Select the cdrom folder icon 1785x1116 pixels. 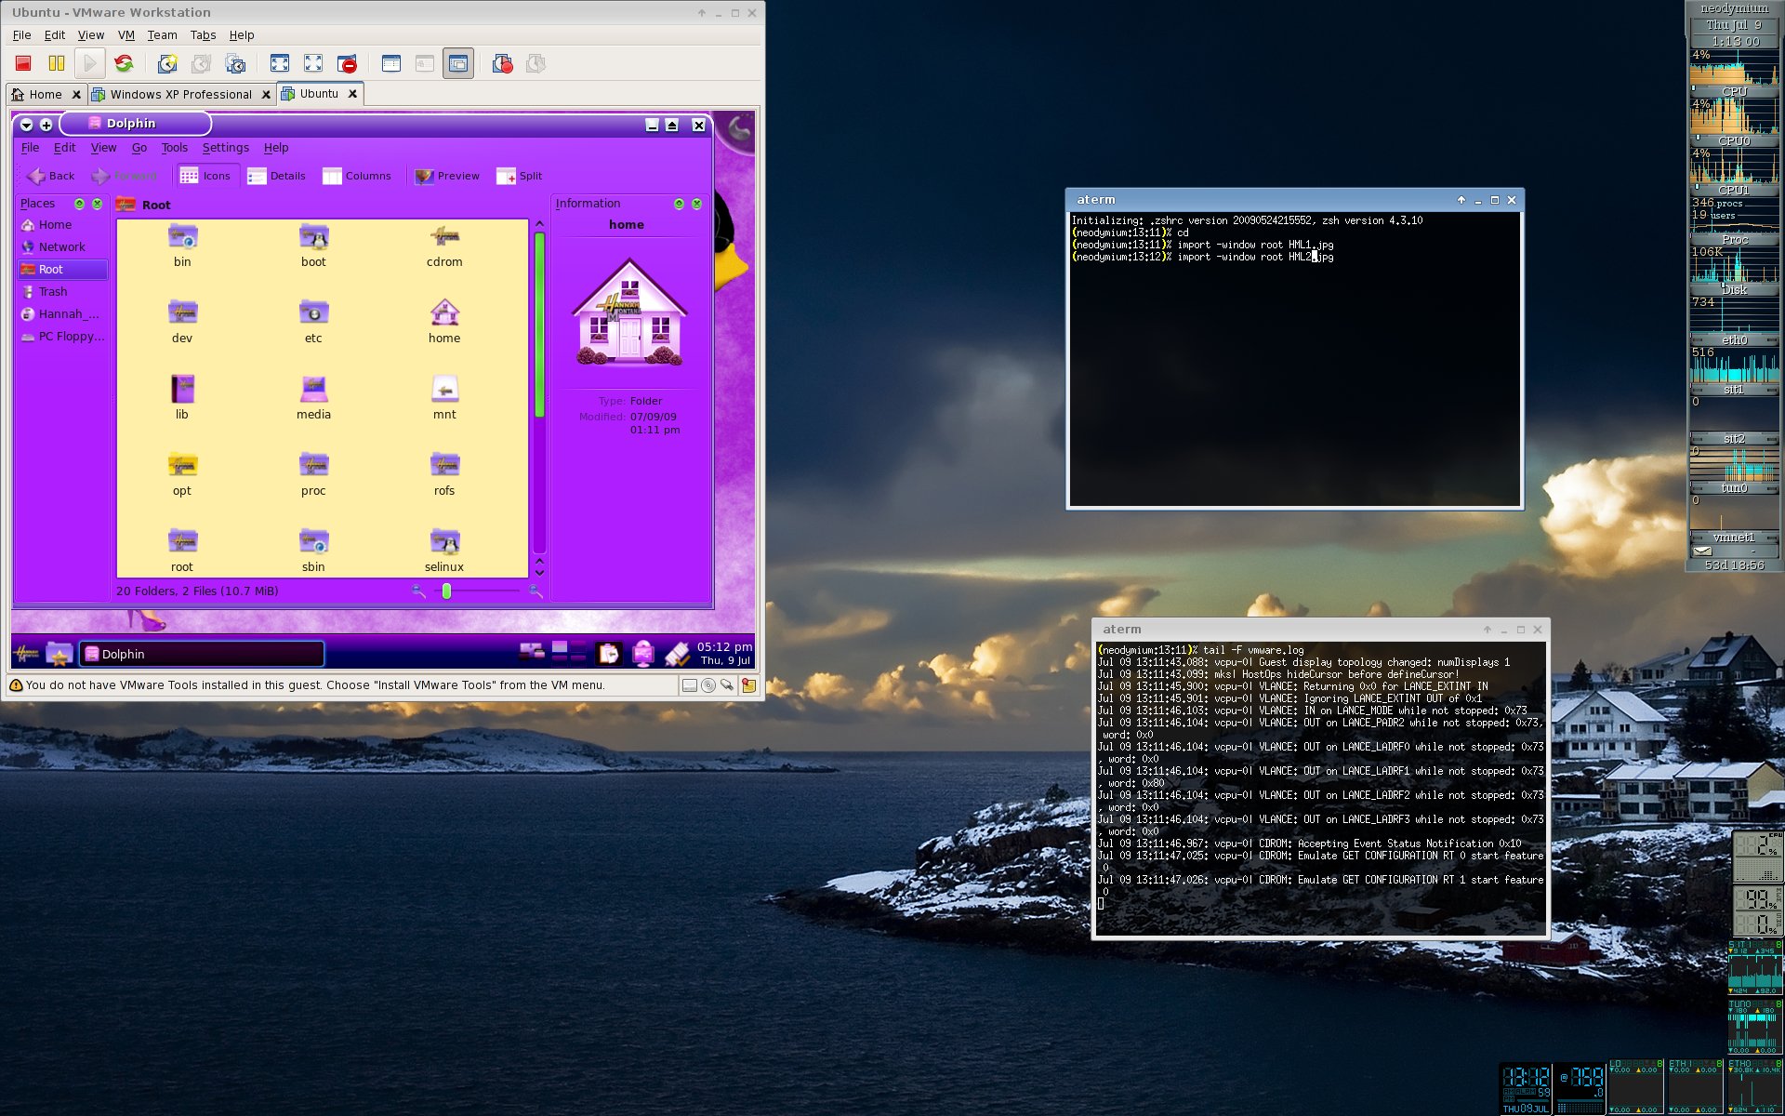(444, 237)
